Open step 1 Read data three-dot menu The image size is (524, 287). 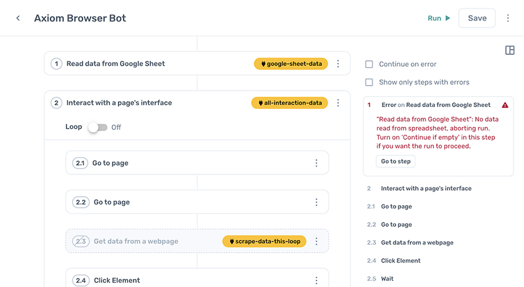[x=338, y=64]
